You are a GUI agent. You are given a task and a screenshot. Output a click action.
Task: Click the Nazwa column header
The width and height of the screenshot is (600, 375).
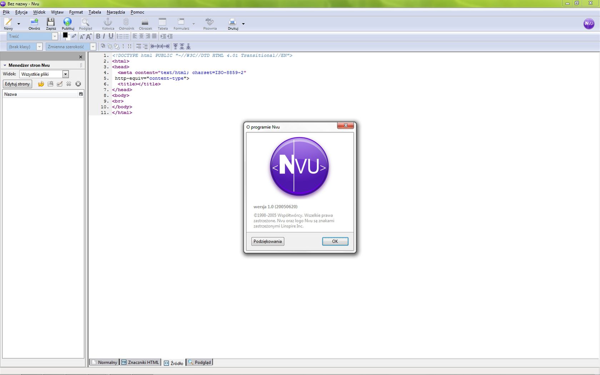[10, 94]
